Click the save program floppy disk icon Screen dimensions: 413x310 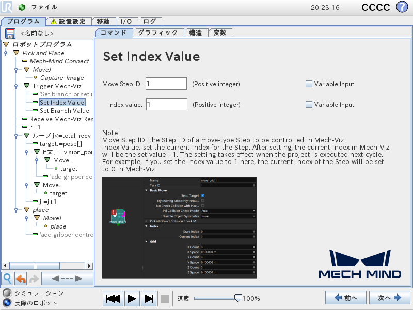point(10,34)
